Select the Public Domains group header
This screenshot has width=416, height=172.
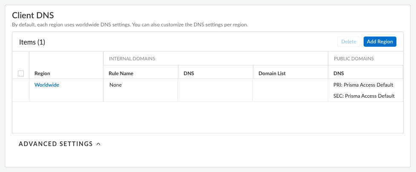(353, 59)
